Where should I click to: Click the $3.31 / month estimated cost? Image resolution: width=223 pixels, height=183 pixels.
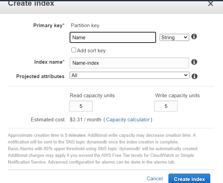click(x=85, y=120)
